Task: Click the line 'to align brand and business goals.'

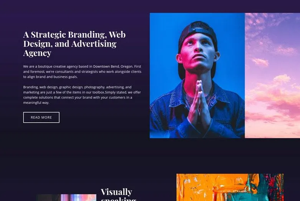Action: pyautogui.click(x=50, y=77)
